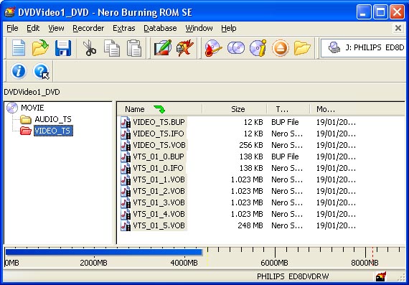
Task: Click the Nero app icon in title bar
Action: click(9, 12)
